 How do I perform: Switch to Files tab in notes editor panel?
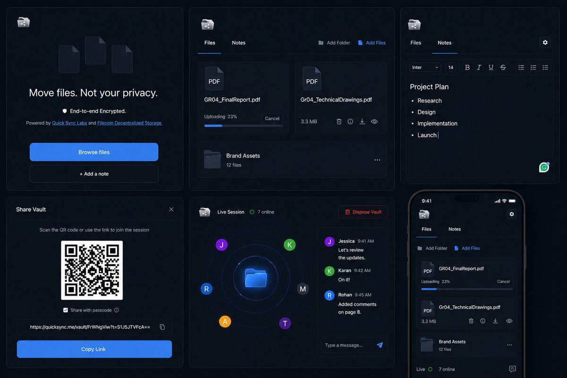coord(416,43)
